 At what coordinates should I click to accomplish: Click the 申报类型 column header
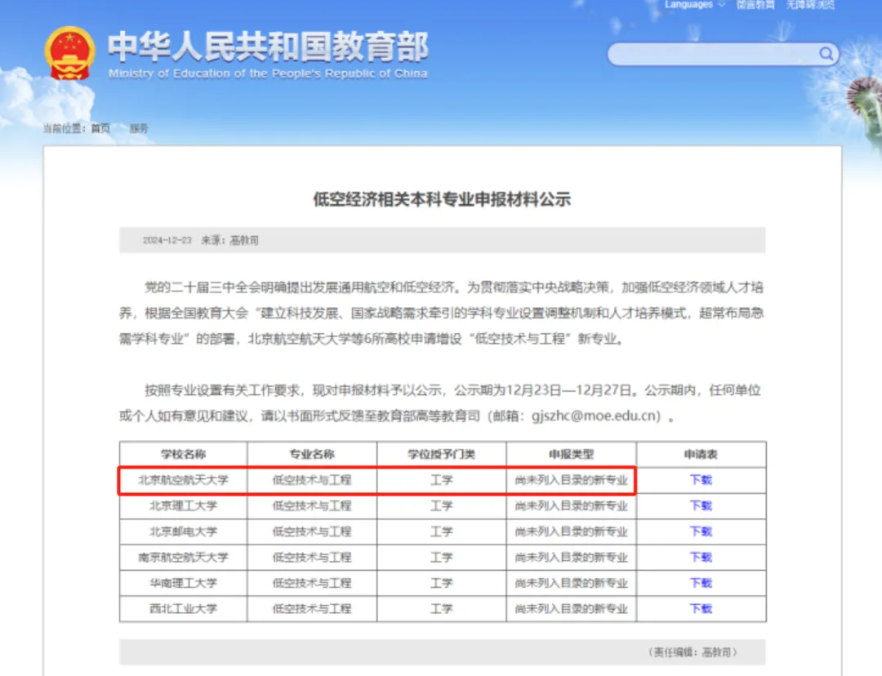click(572, 455)
